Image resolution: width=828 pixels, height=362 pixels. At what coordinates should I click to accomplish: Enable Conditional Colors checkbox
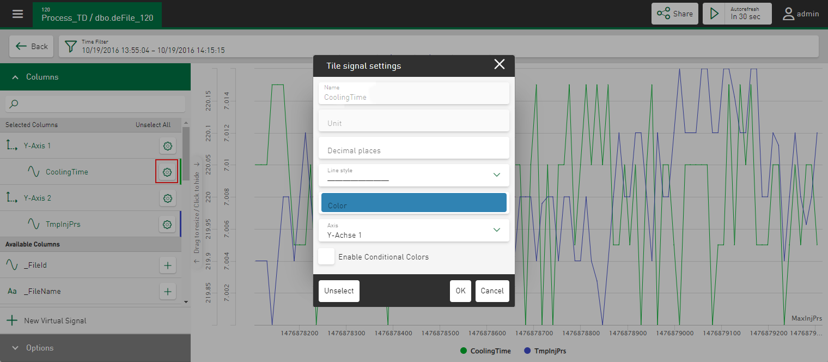pyautogui.click(x=326, y=257)
